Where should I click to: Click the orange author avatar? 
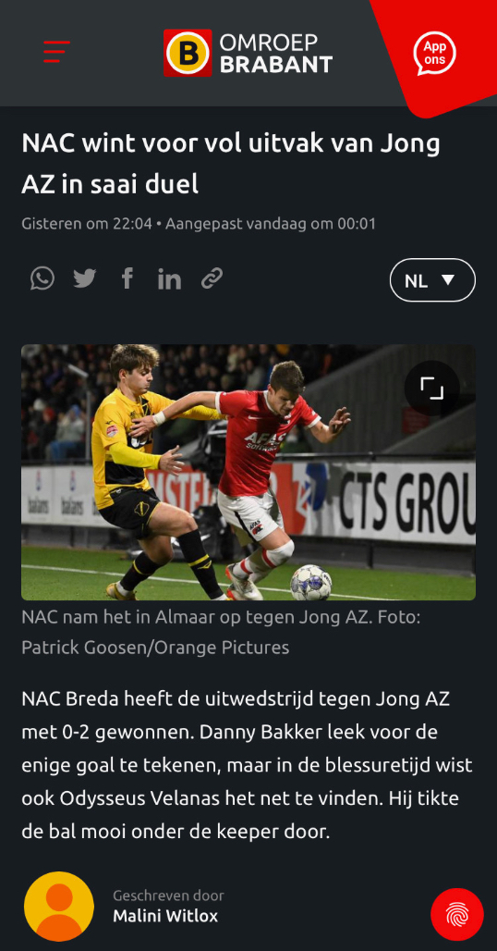[59, 907]
